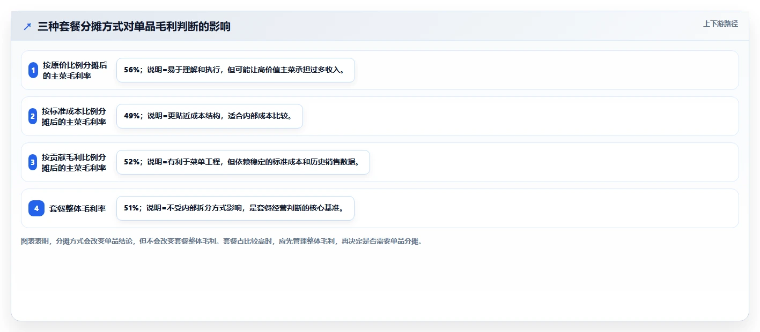Image resolution: width=760 pixels, height=332 pixels.
Task: Click the arrow icon beside the chart title
Action: 27,27
